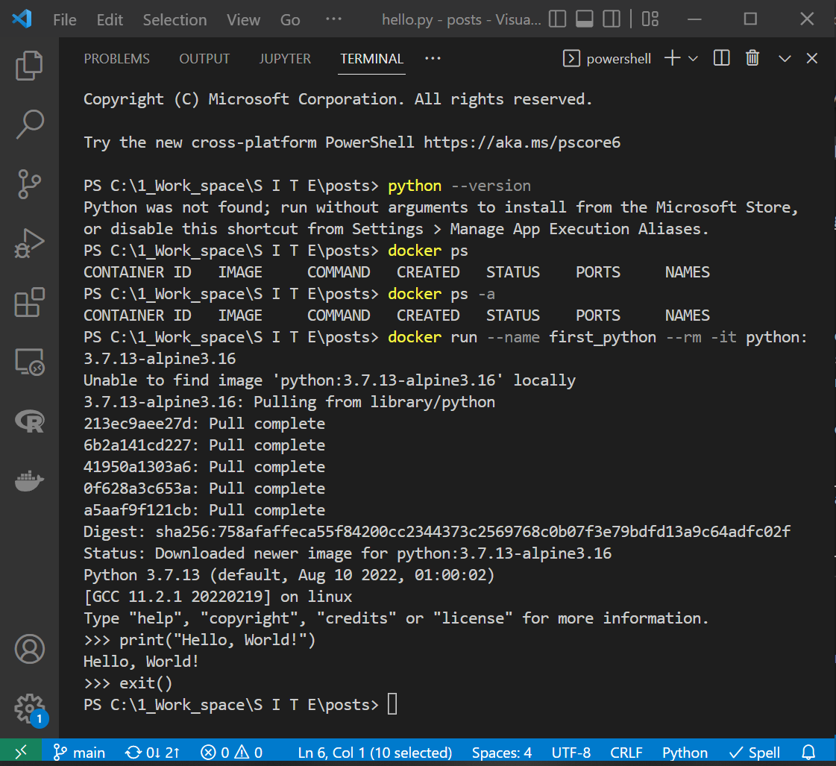Create a new terminal with plus button
836x766 pixels.
tap(670, 58)
